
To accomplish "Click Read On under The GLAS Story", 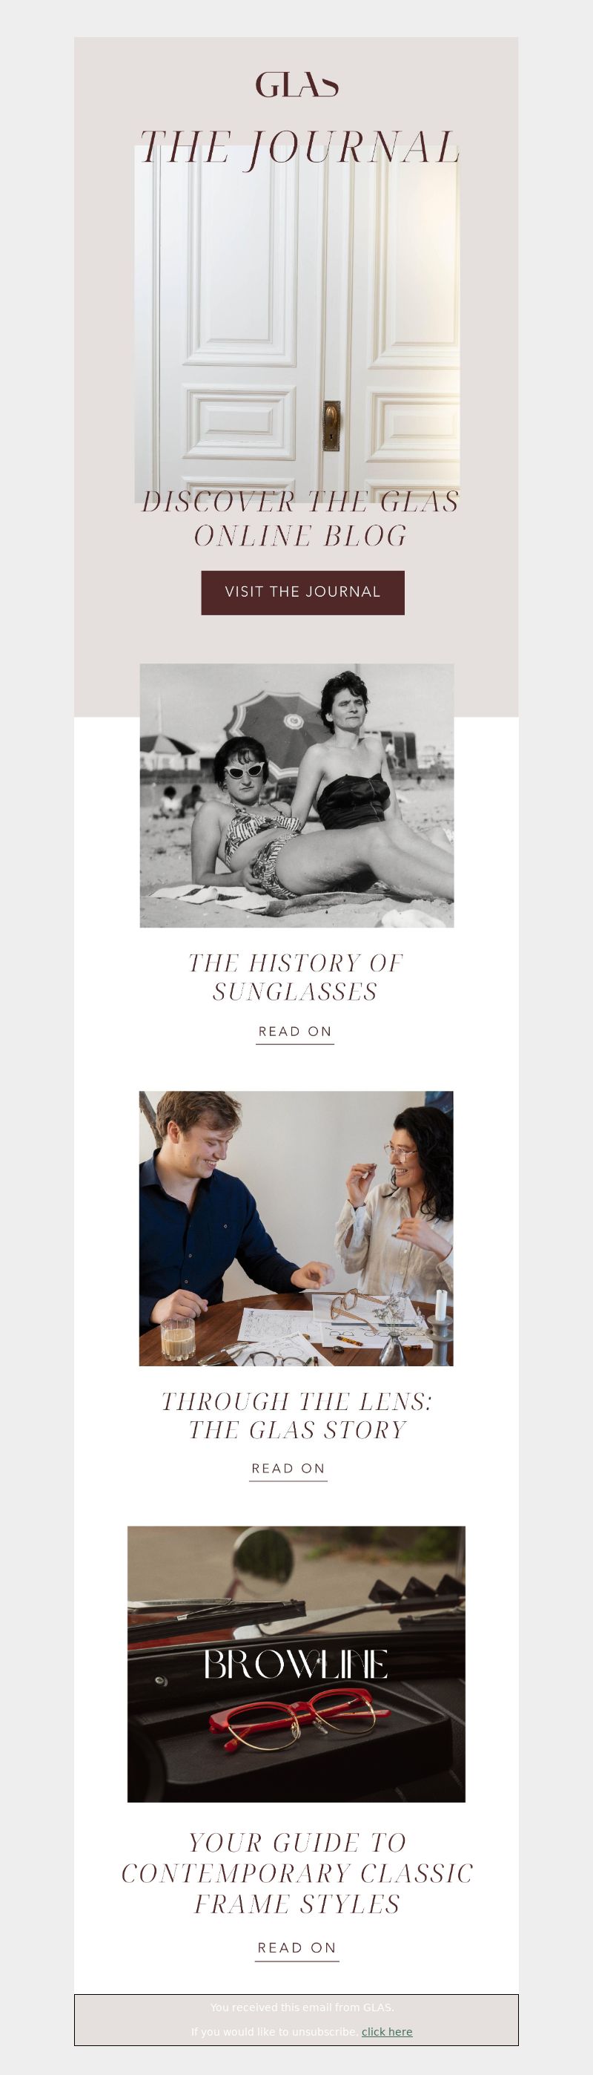I will coord(288,1469).
